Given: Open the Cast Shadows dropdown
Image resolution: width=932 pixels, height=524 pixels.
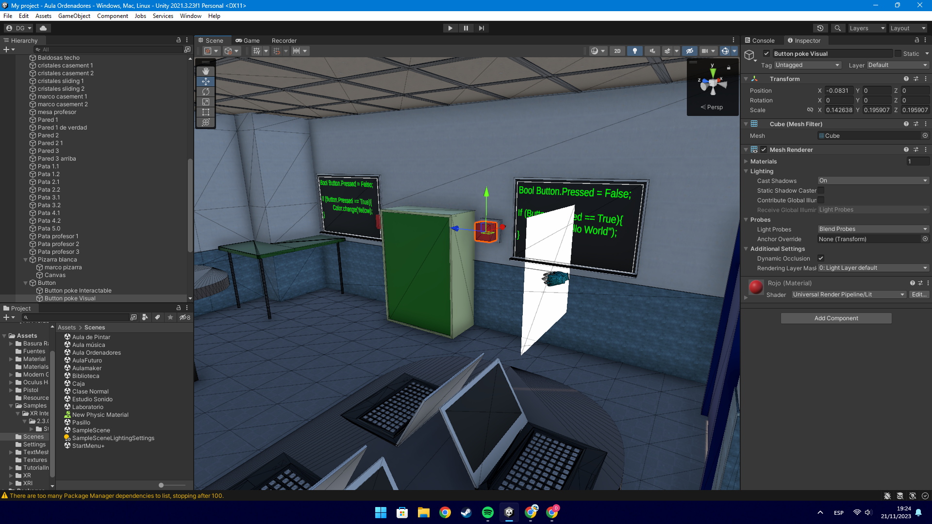Looking at the screenshot, I should point(873,180).
